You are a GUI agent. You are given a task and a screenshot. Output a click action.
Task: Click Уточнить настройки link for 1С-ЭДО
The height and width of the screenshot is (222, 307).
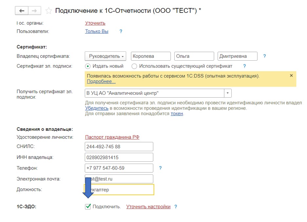pyautogui.click(x=148, y=207)
